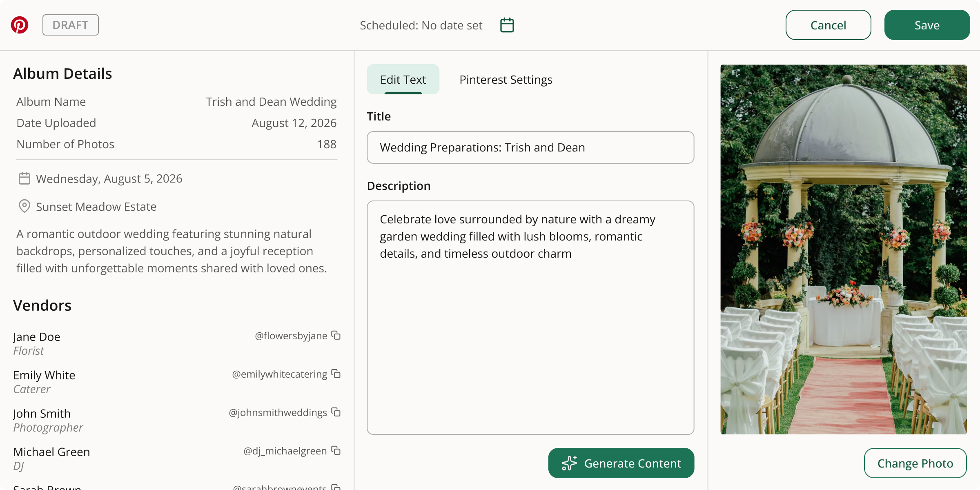The height and width of the screenshot is (490, 980).
Task: Click 'Wednesday, August 5, 2026' event date
Action: [109, 179]
